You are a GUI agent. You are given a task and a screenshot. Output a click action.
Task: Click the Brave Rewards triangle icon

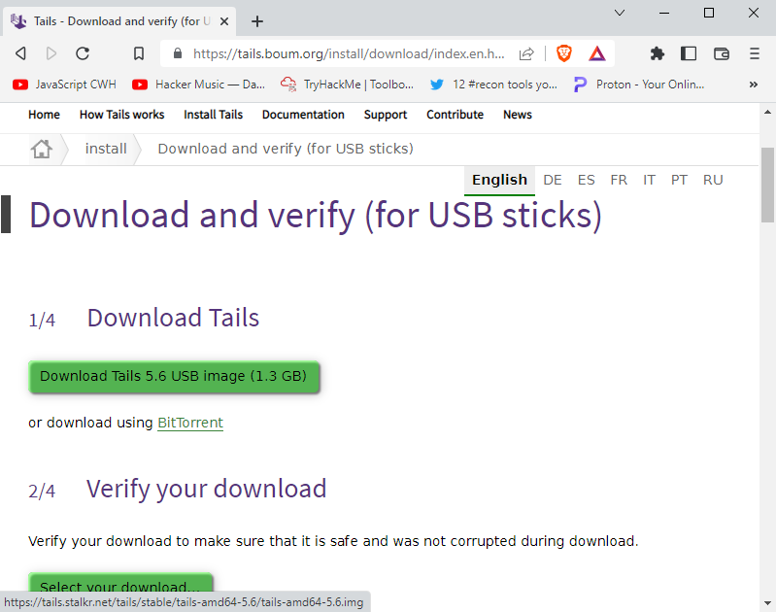(596, 54)
